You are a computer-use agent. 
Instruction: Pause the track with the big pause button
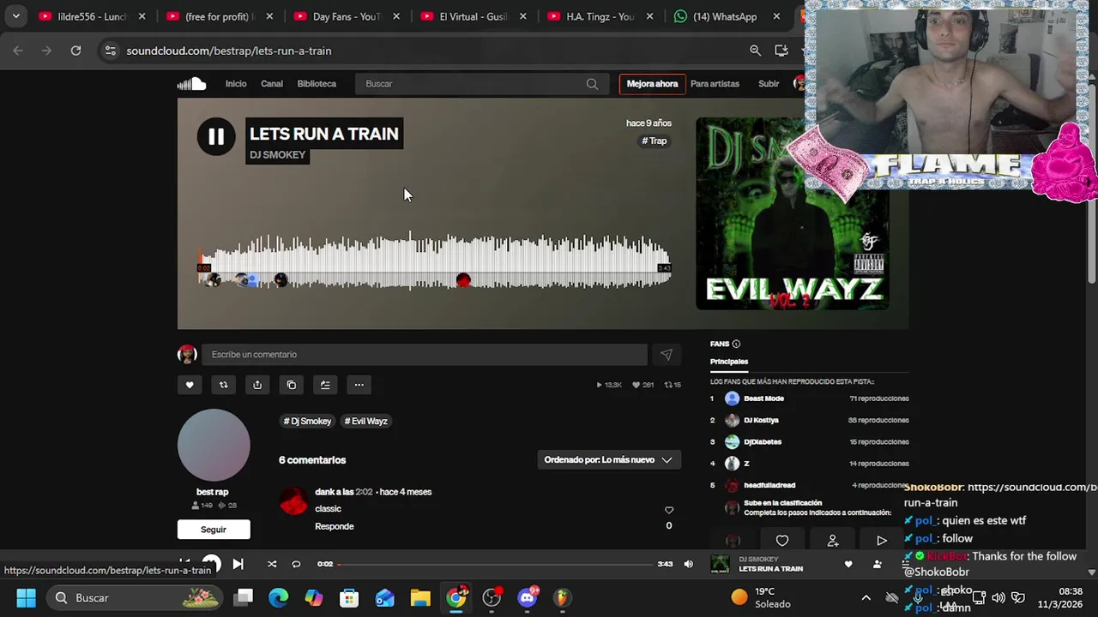pos(216,136)
